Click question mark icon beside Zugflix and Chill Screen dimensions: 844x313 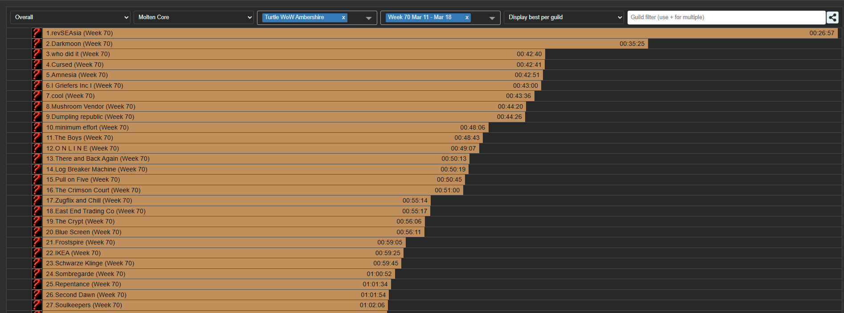pos(37,200)
